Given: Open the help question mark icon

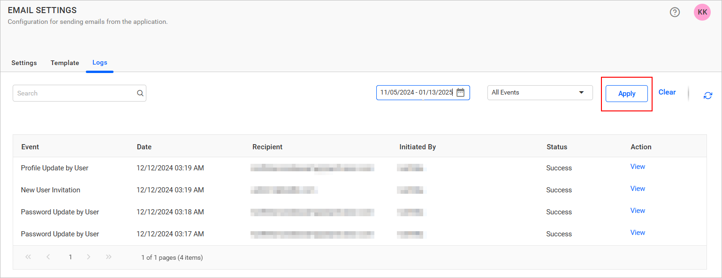Looking at the screenshot, I should pos(675,12).
